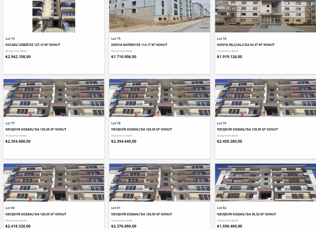
Task: Open Lot 76 Konya Selçuklu building photo
Action: pyautogui.click(x=266, y=16)
